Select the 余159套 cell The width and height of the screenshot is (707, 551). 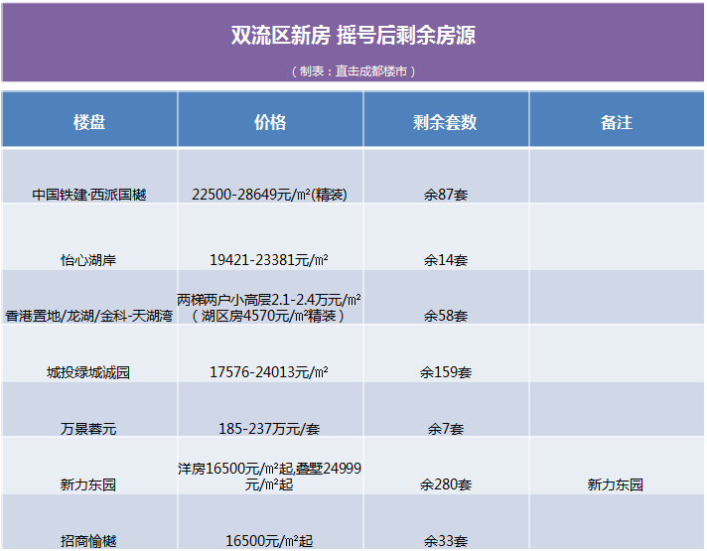pos(445,373)
